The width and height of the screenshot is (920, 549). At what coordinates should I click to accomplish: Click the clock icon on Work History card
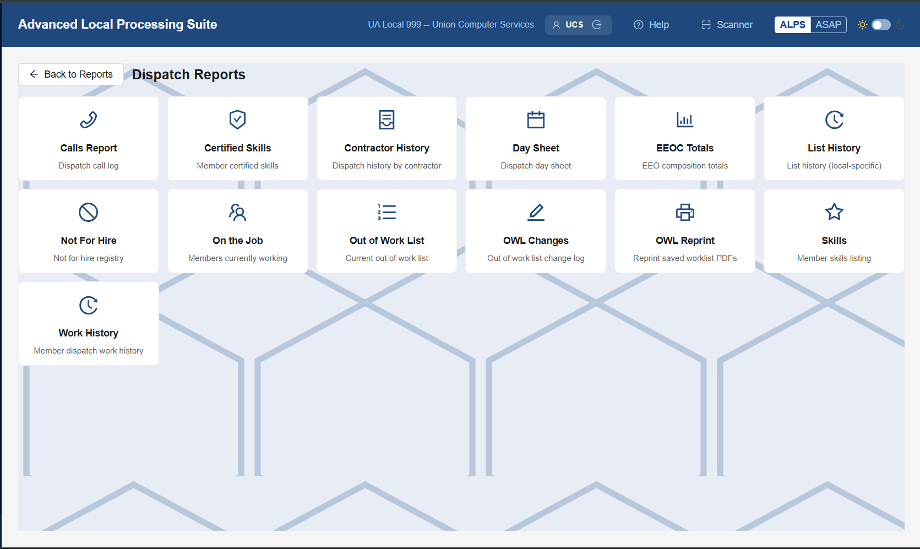(x=89, y=305)
